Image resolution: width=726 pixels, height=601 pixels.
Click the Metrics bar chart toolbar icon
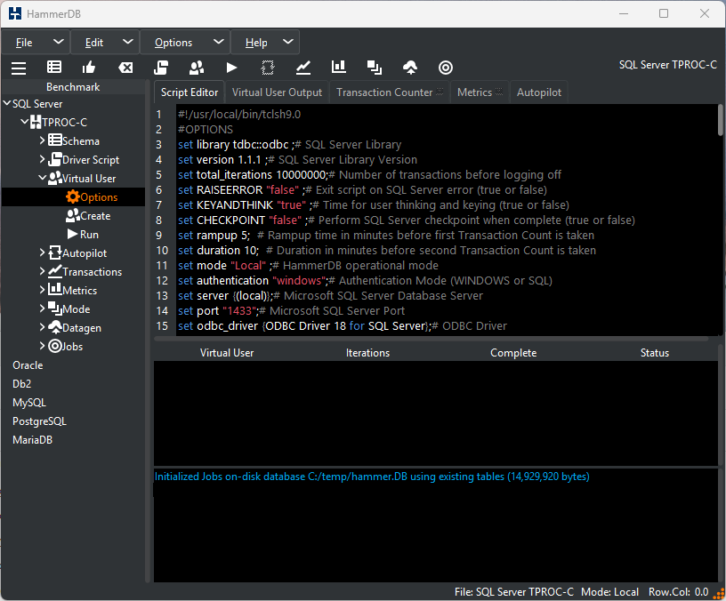[x=339, y=67]
